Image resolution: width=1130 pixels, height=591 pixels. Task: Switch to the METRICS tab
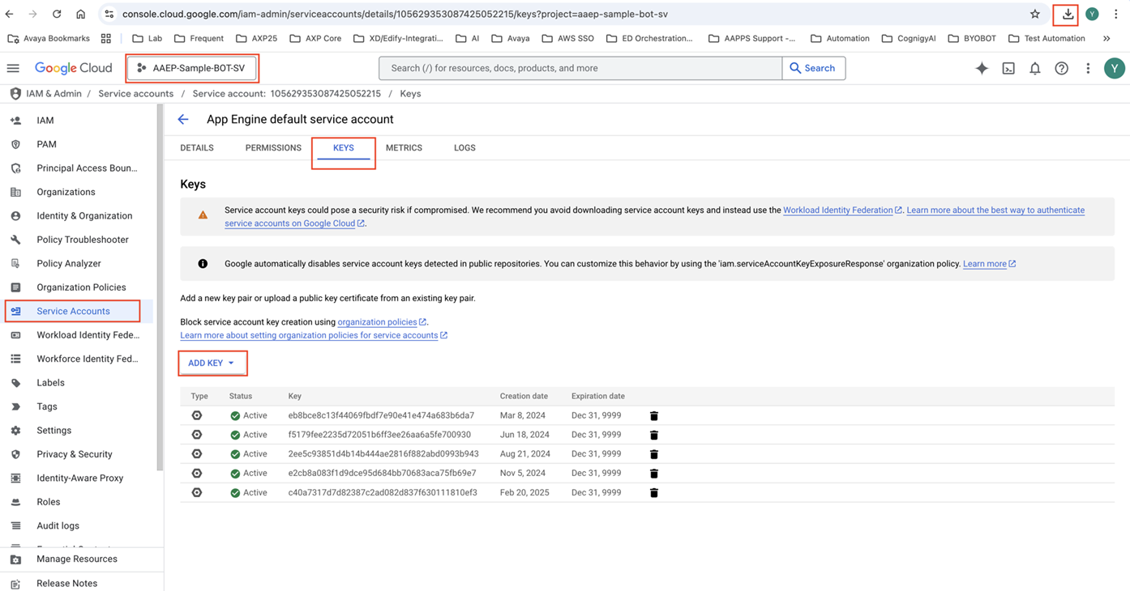404,148
